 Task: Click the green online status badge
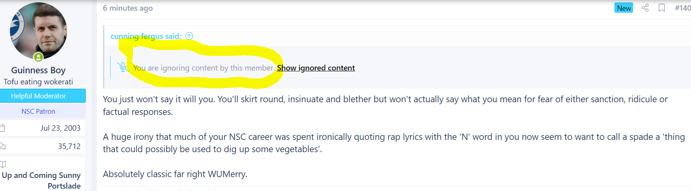[38, 57]
